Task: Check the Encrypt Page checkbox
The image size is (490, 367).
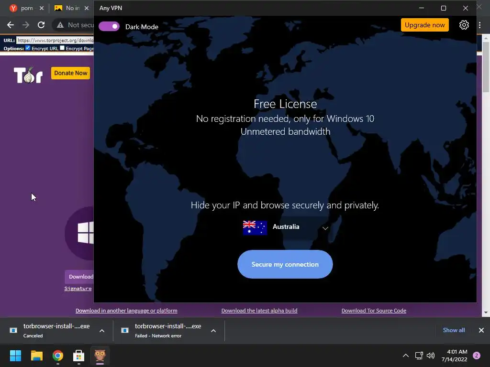Action: pyautogui.click(x=62, y=48)
